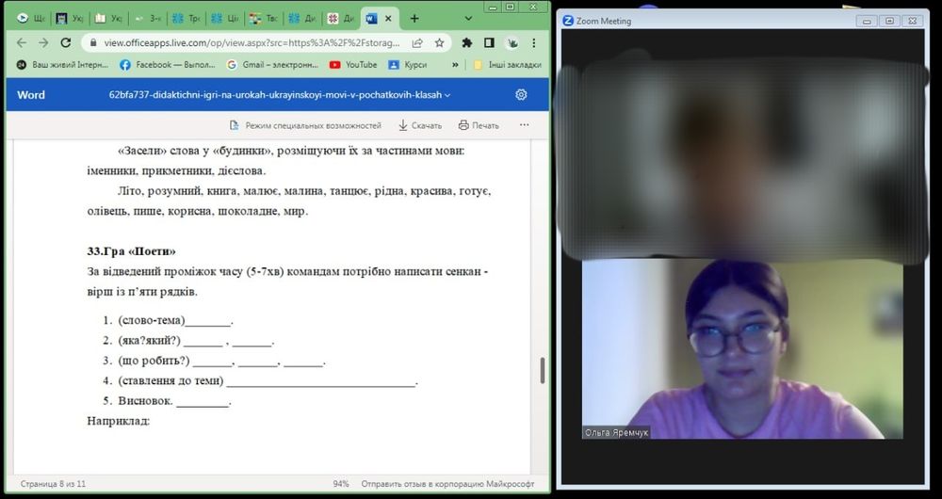Open the Chrome profile avatar
942x499 pixels.
512,42
